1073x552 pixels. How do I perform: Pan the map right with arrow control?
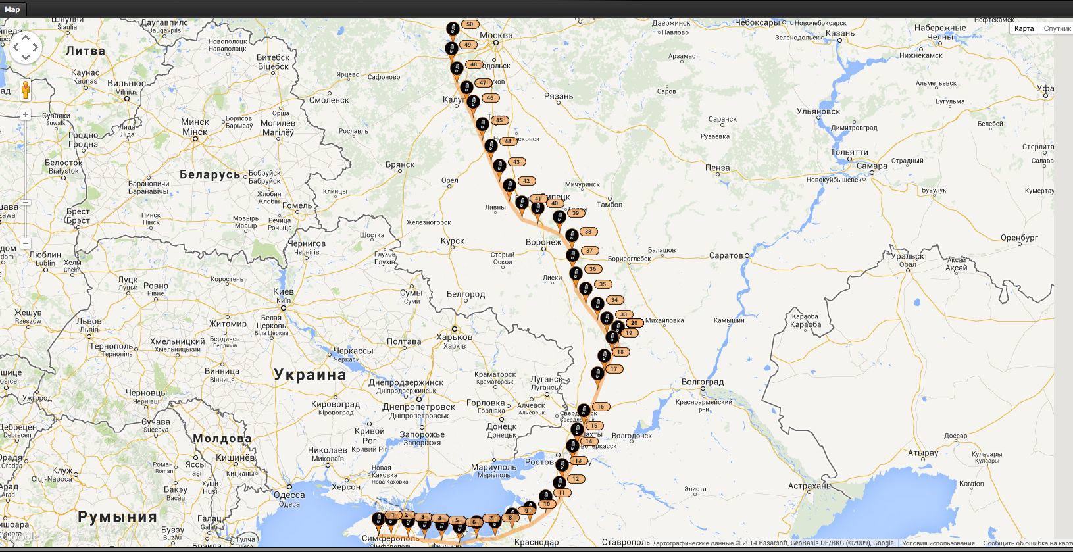(x=36, y=47)
